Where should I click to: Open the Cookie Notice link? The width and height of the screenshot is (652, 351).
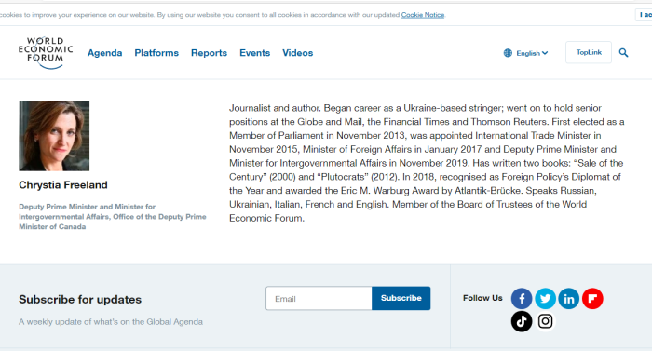(x=423, y=15)
